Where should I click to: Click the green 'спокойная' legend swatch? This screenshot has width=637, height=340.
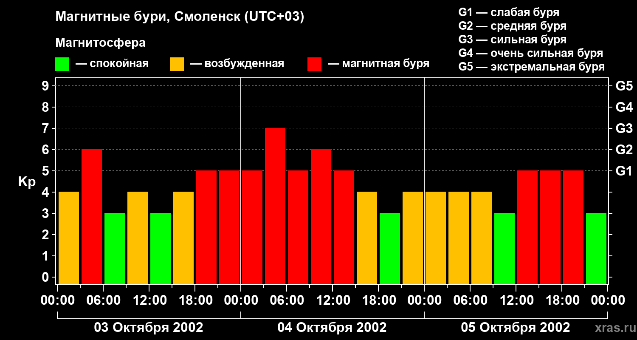click(62, 64)
